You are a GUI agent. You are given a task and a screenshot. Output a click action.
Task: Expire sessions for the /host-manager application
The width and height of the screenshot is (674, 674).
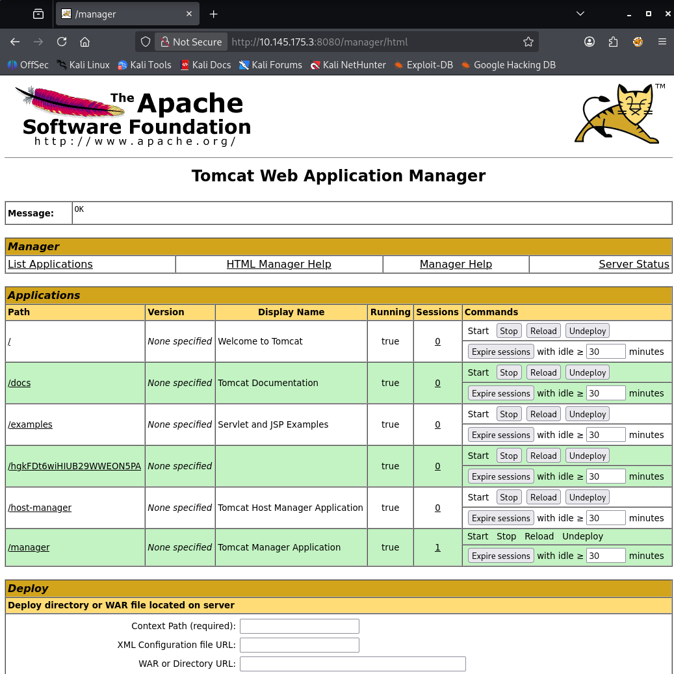pos(500,518)
